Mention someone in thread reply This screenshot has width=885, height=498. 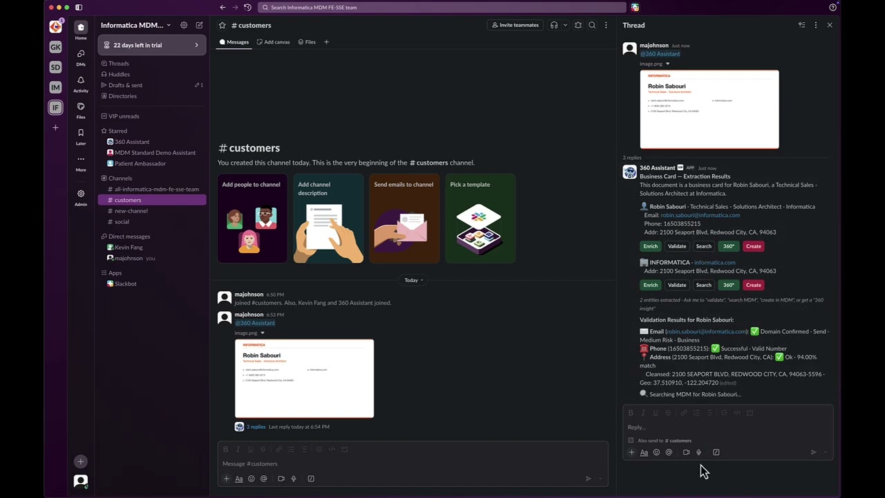pos(669,452)
